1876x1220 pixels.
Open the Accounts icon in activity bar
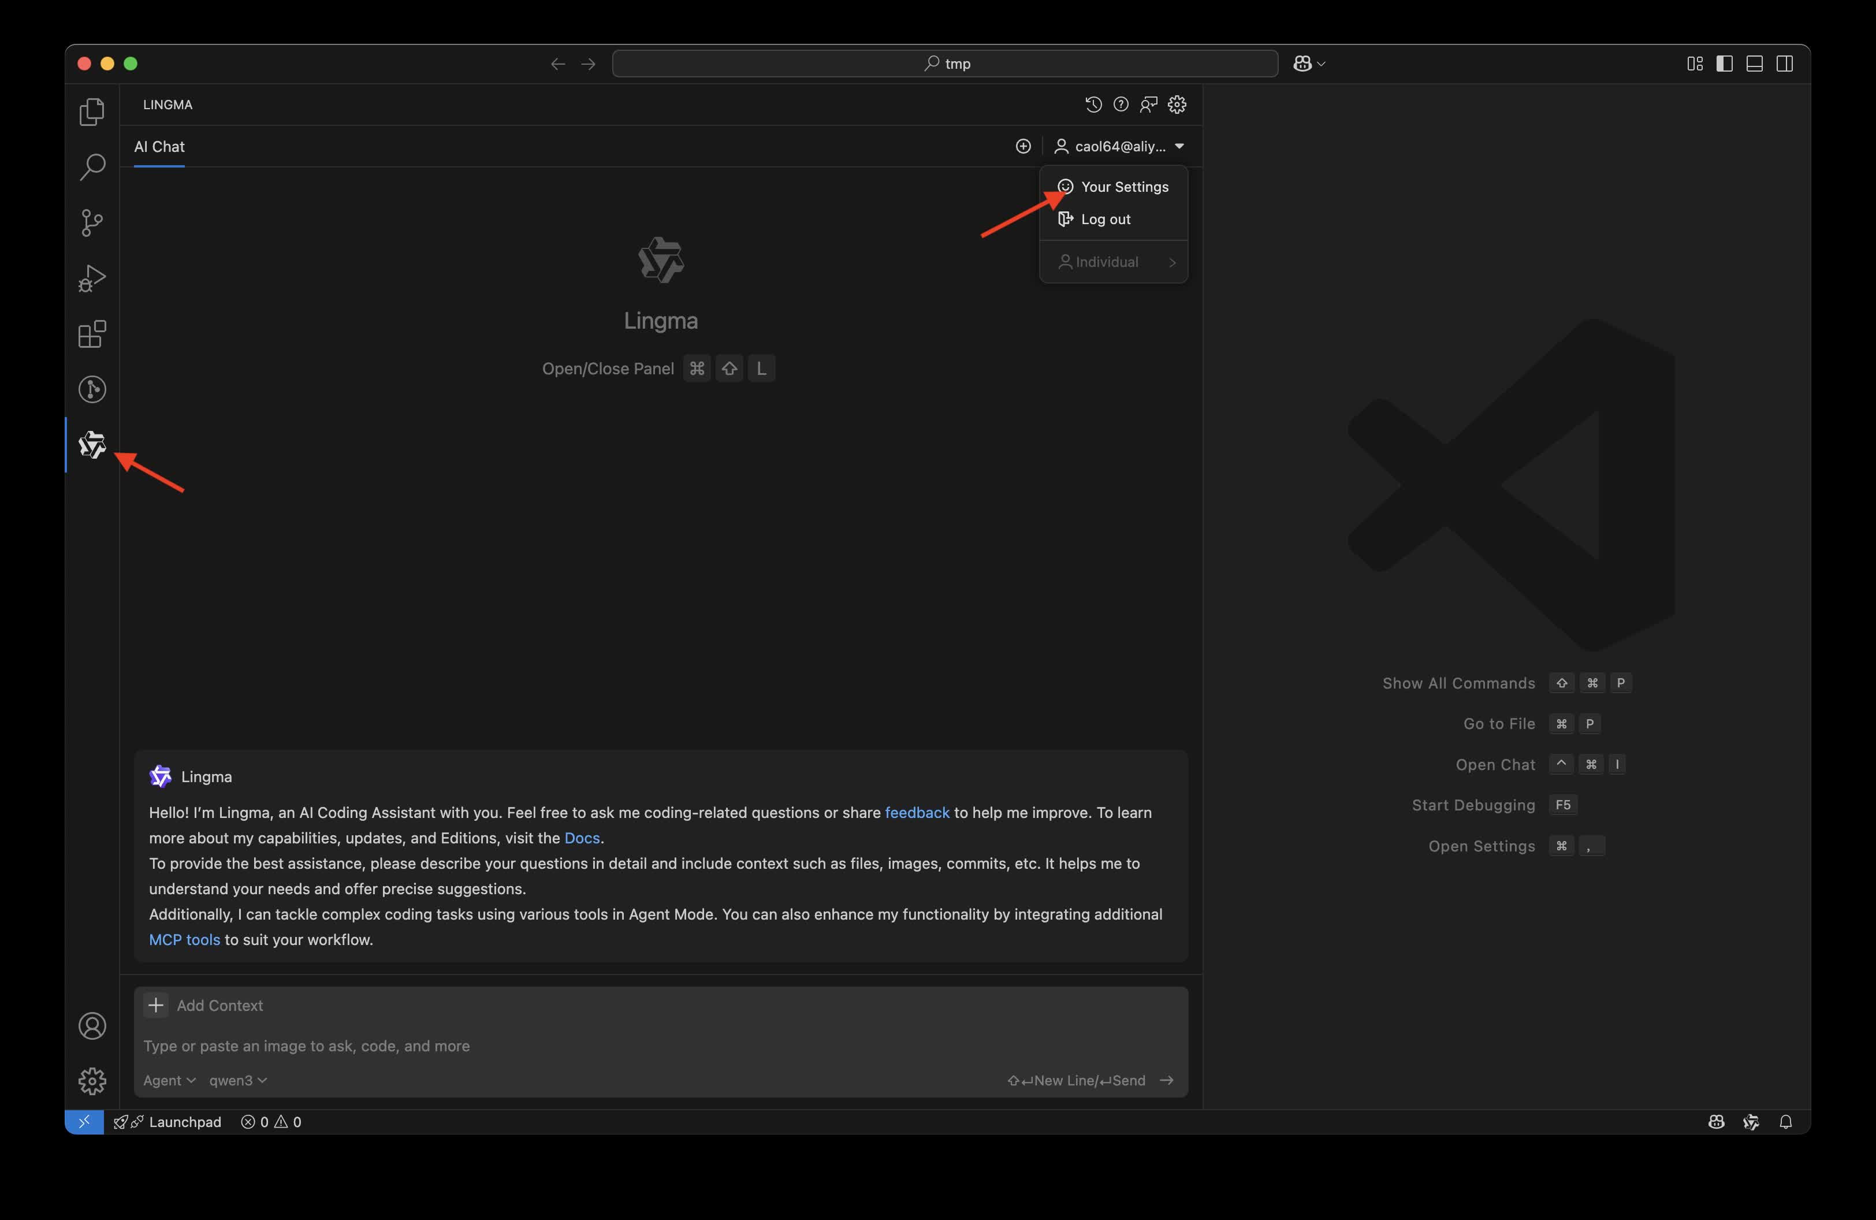tap(92, 1025)
